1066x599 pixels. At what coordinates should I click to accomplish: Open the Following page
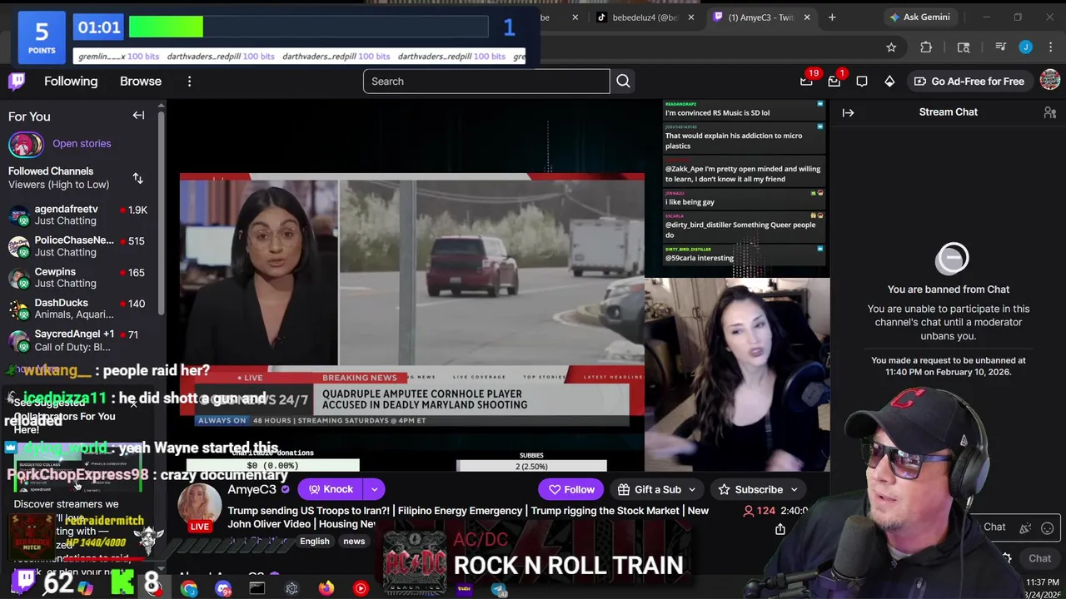(x=71, y=81)
